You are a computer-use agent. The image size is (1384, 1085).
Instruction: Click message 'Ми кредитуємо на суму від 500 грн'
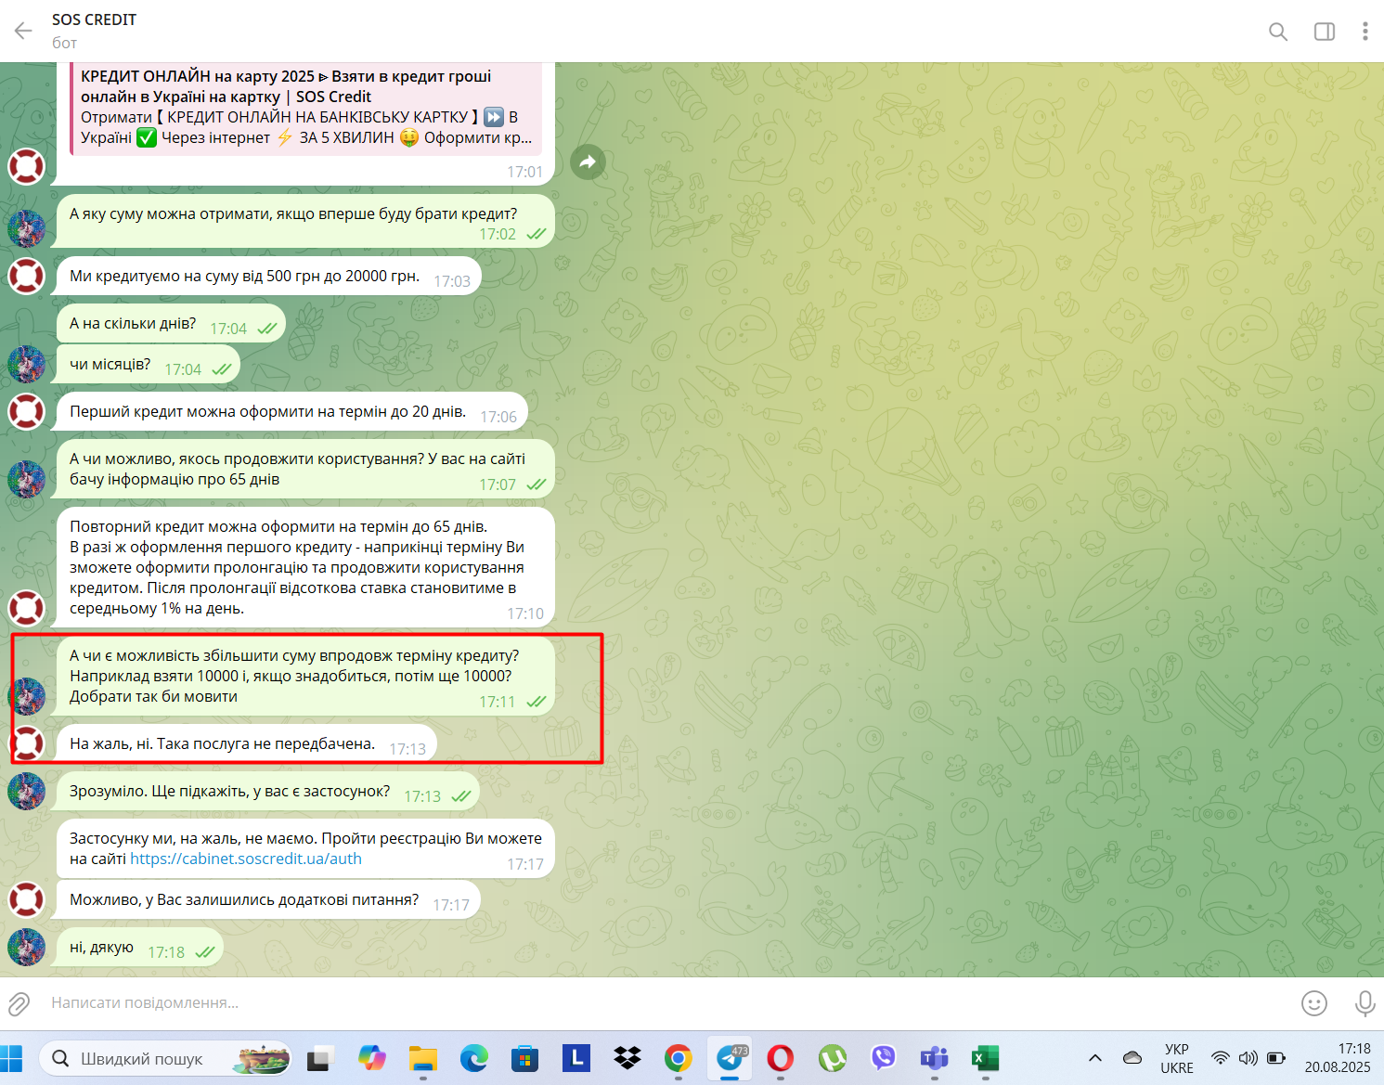pos(269,277)
